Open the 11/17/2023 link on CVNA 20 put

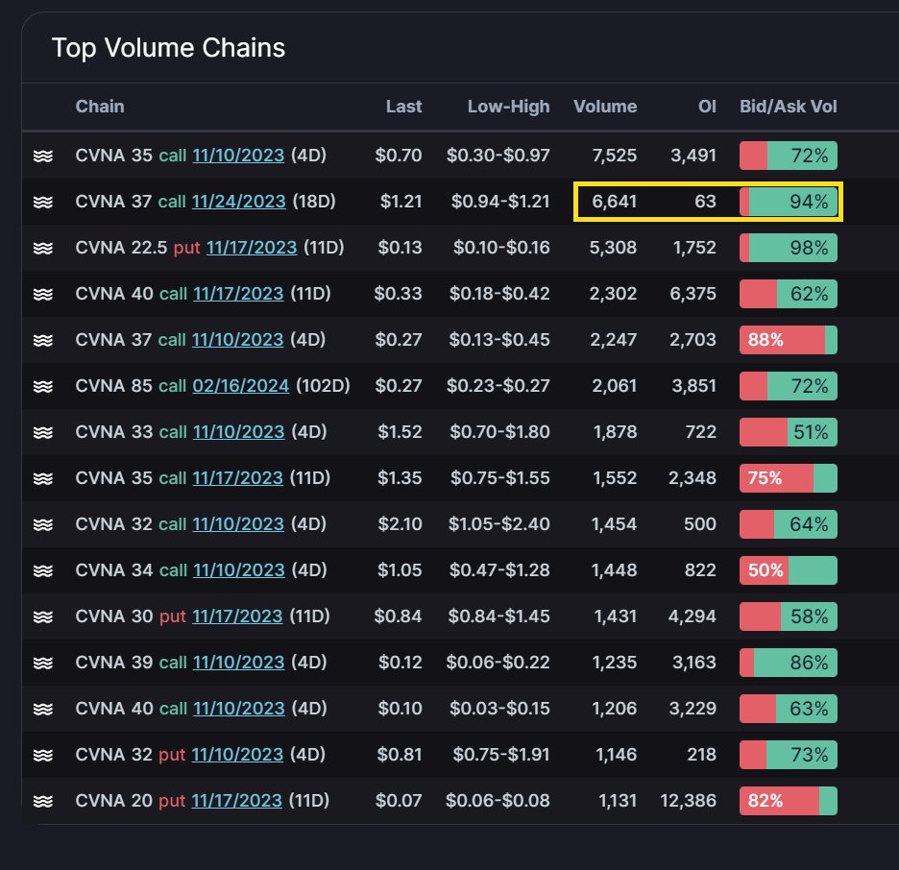click(237, 801)
